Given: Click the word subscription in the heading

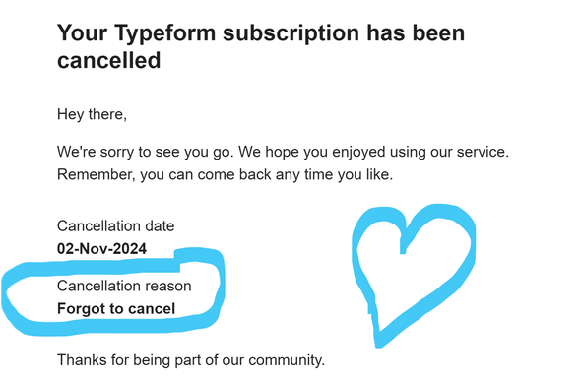Looking at the screenshot, I should click(x=291, y=32).
